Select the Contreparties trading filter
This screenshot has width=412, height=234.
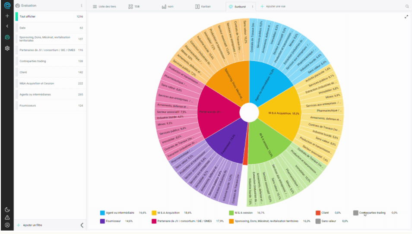(33, 61)
